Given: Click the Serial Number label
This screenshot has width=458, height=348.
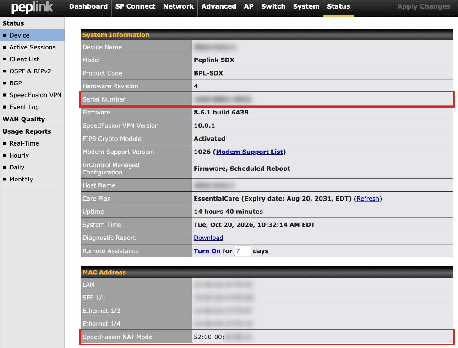Looking at the screenshot, I should pyautogui.click(x=104, y=99).
